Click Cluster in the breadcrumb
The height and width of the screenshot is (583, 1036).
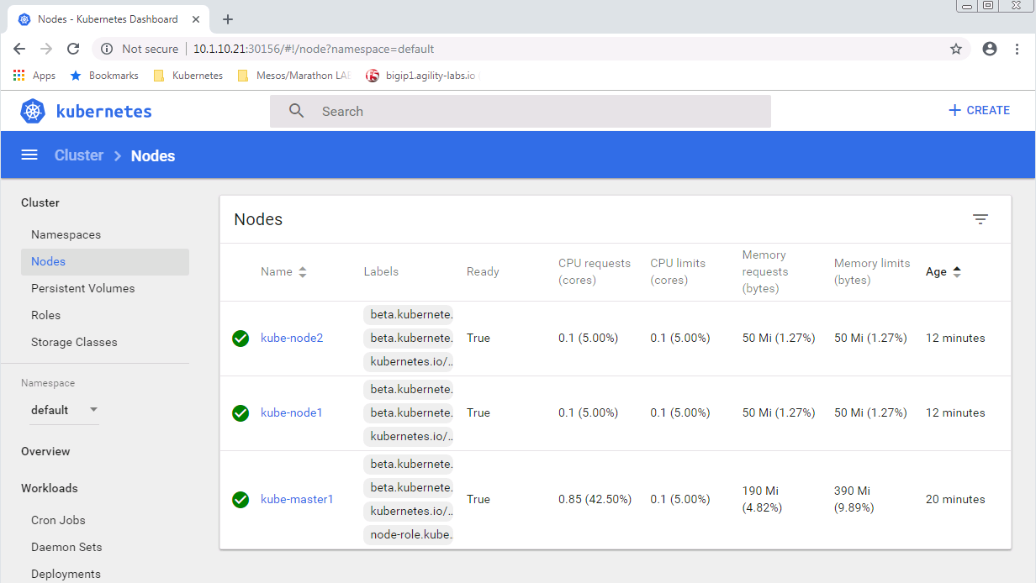pos(79,155)
